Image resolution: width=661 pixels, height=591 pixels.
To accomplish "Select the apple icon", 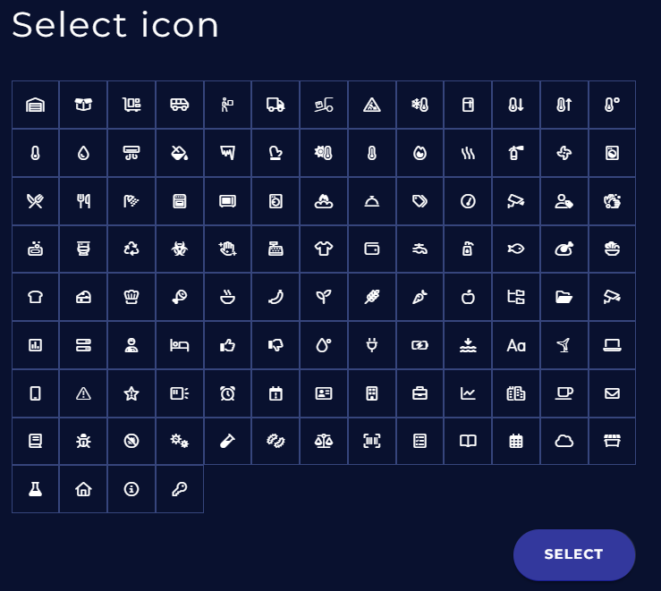I will 468,297.
